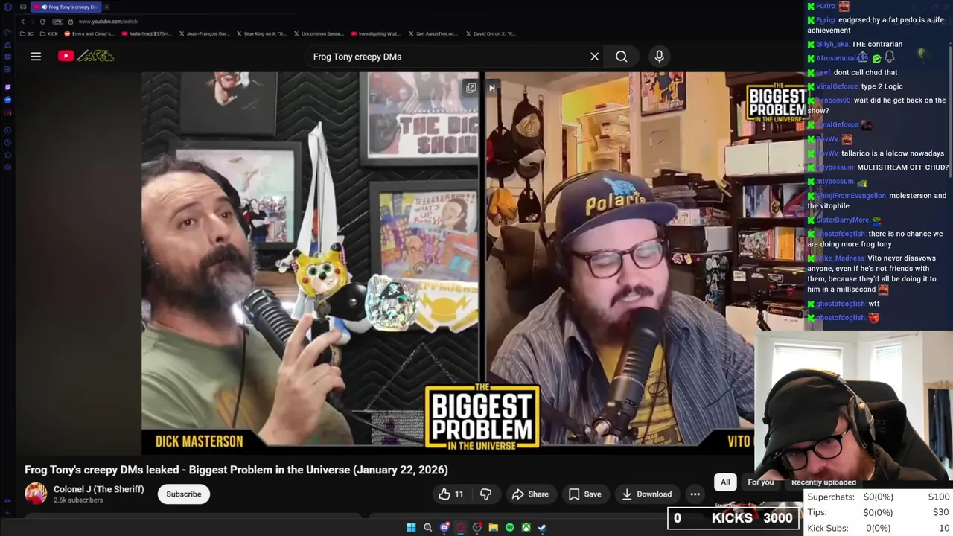The width and height of the screenshot is (953, 536).
Task: Open Steam from the taskbar
Action: pyautogui.click(x=542, y=527)
